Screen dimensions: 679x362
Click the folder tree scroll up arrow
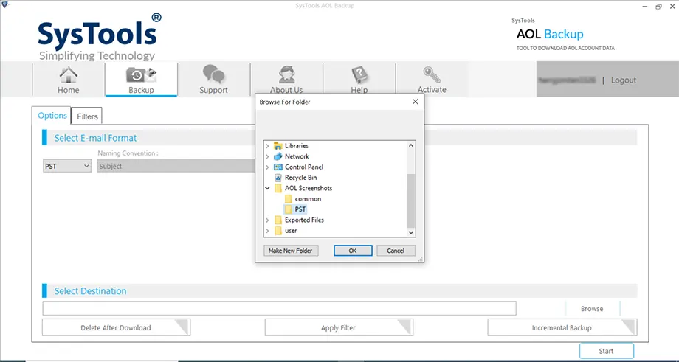coord(411,146)
